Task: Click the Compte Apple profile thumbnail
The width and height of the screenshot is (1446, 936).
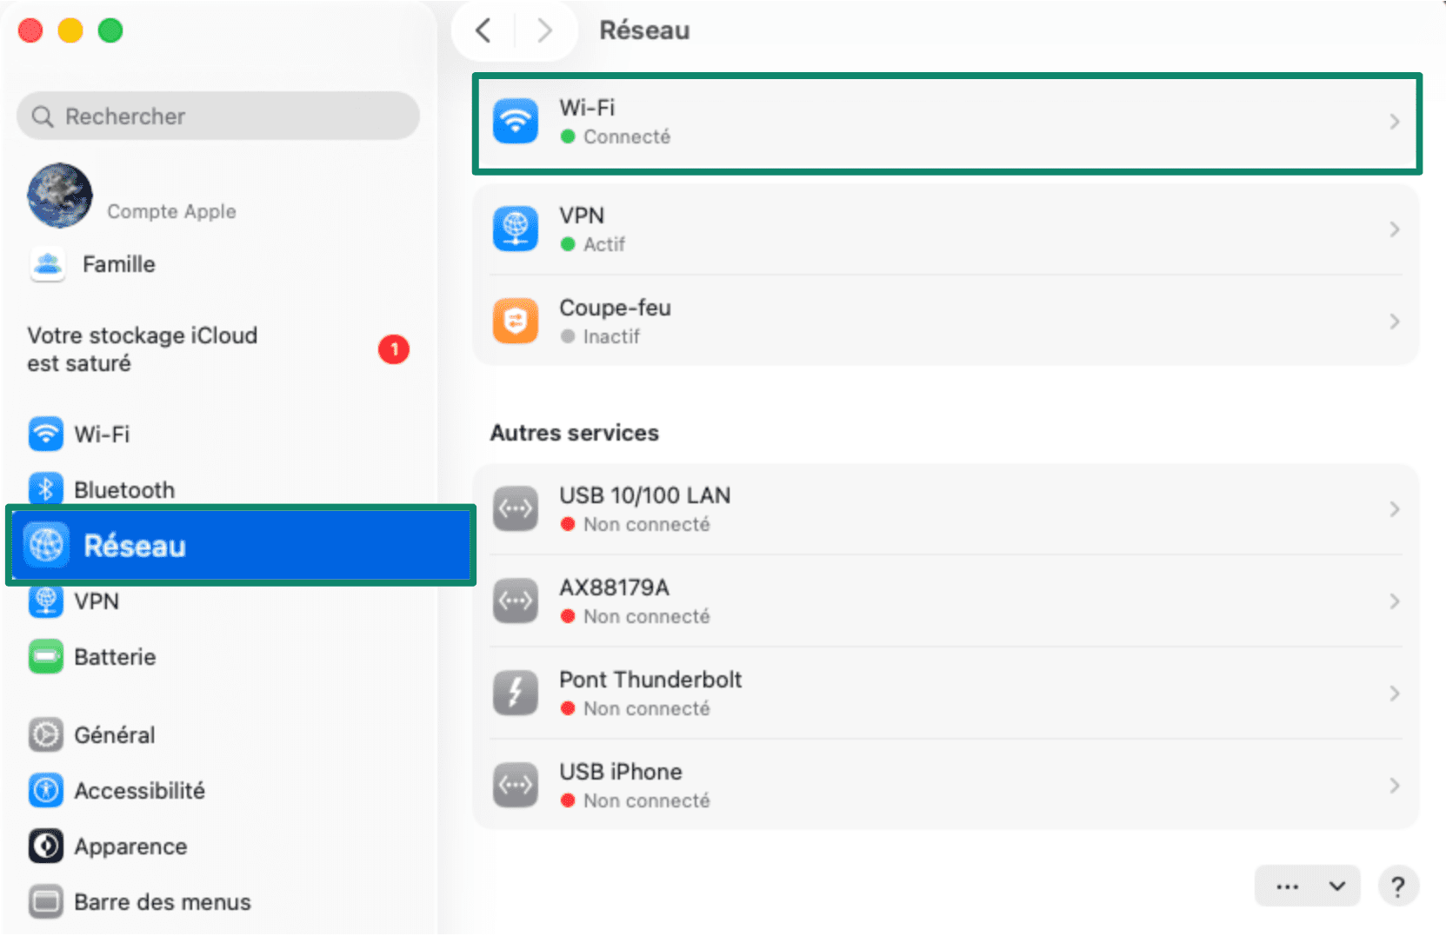Action: pyautogui.click(x=59, y=196)
